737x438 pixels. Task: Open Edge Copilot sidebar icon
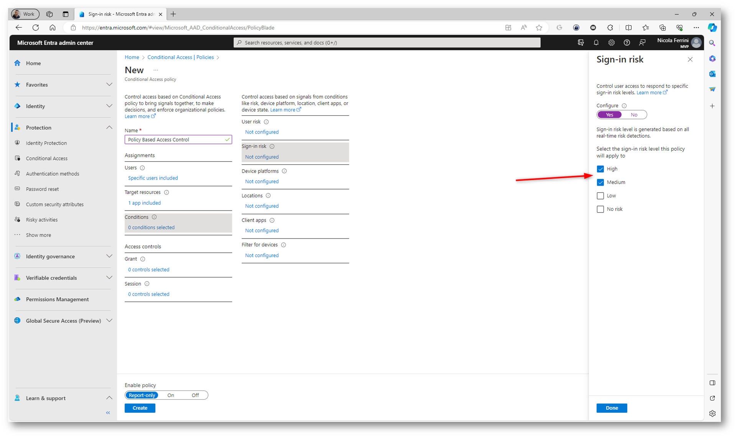pos(712,28)
